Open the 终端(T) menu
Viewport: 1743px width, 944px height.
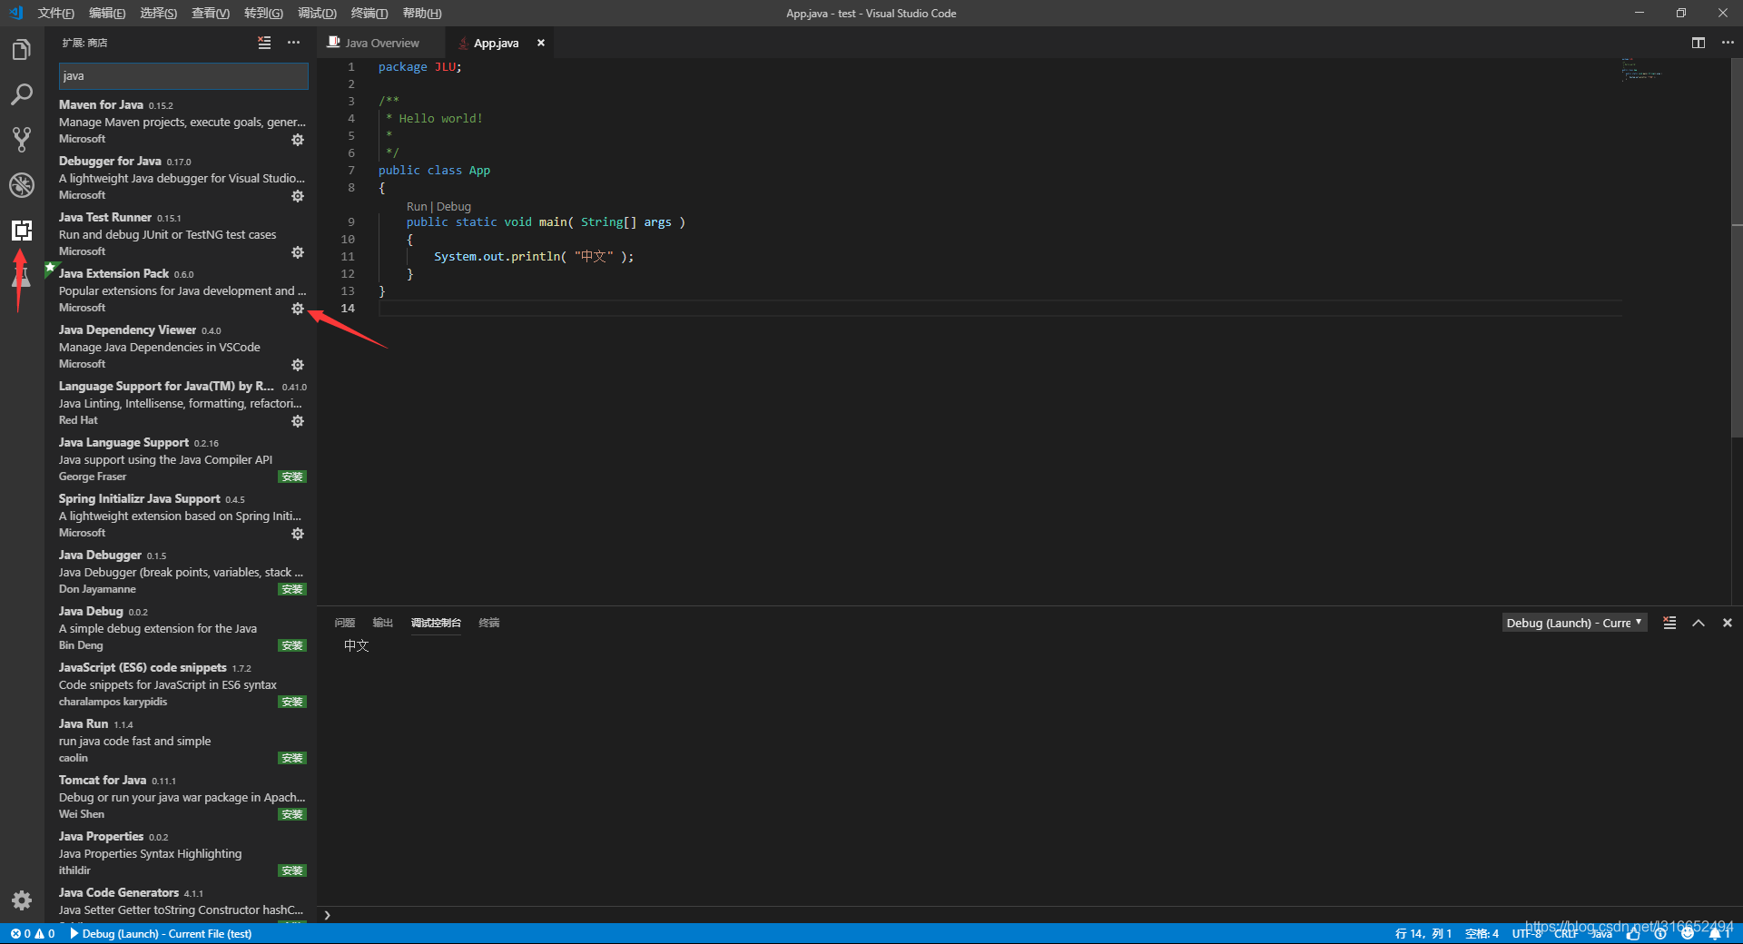pyautogui.click(x=369, y=13)
